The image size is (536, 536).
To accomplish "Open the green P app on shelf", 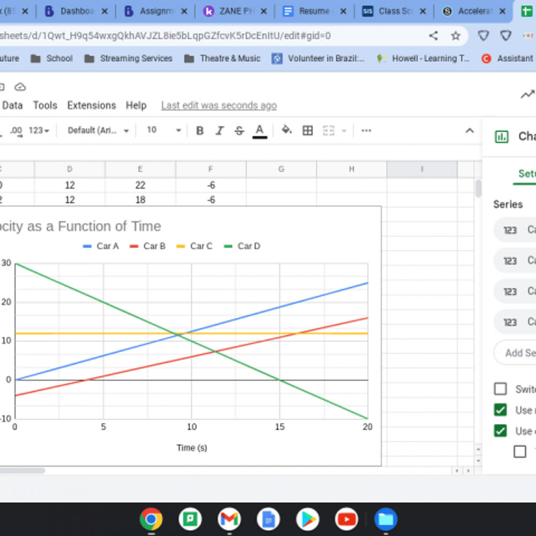I will click(190, 519).
